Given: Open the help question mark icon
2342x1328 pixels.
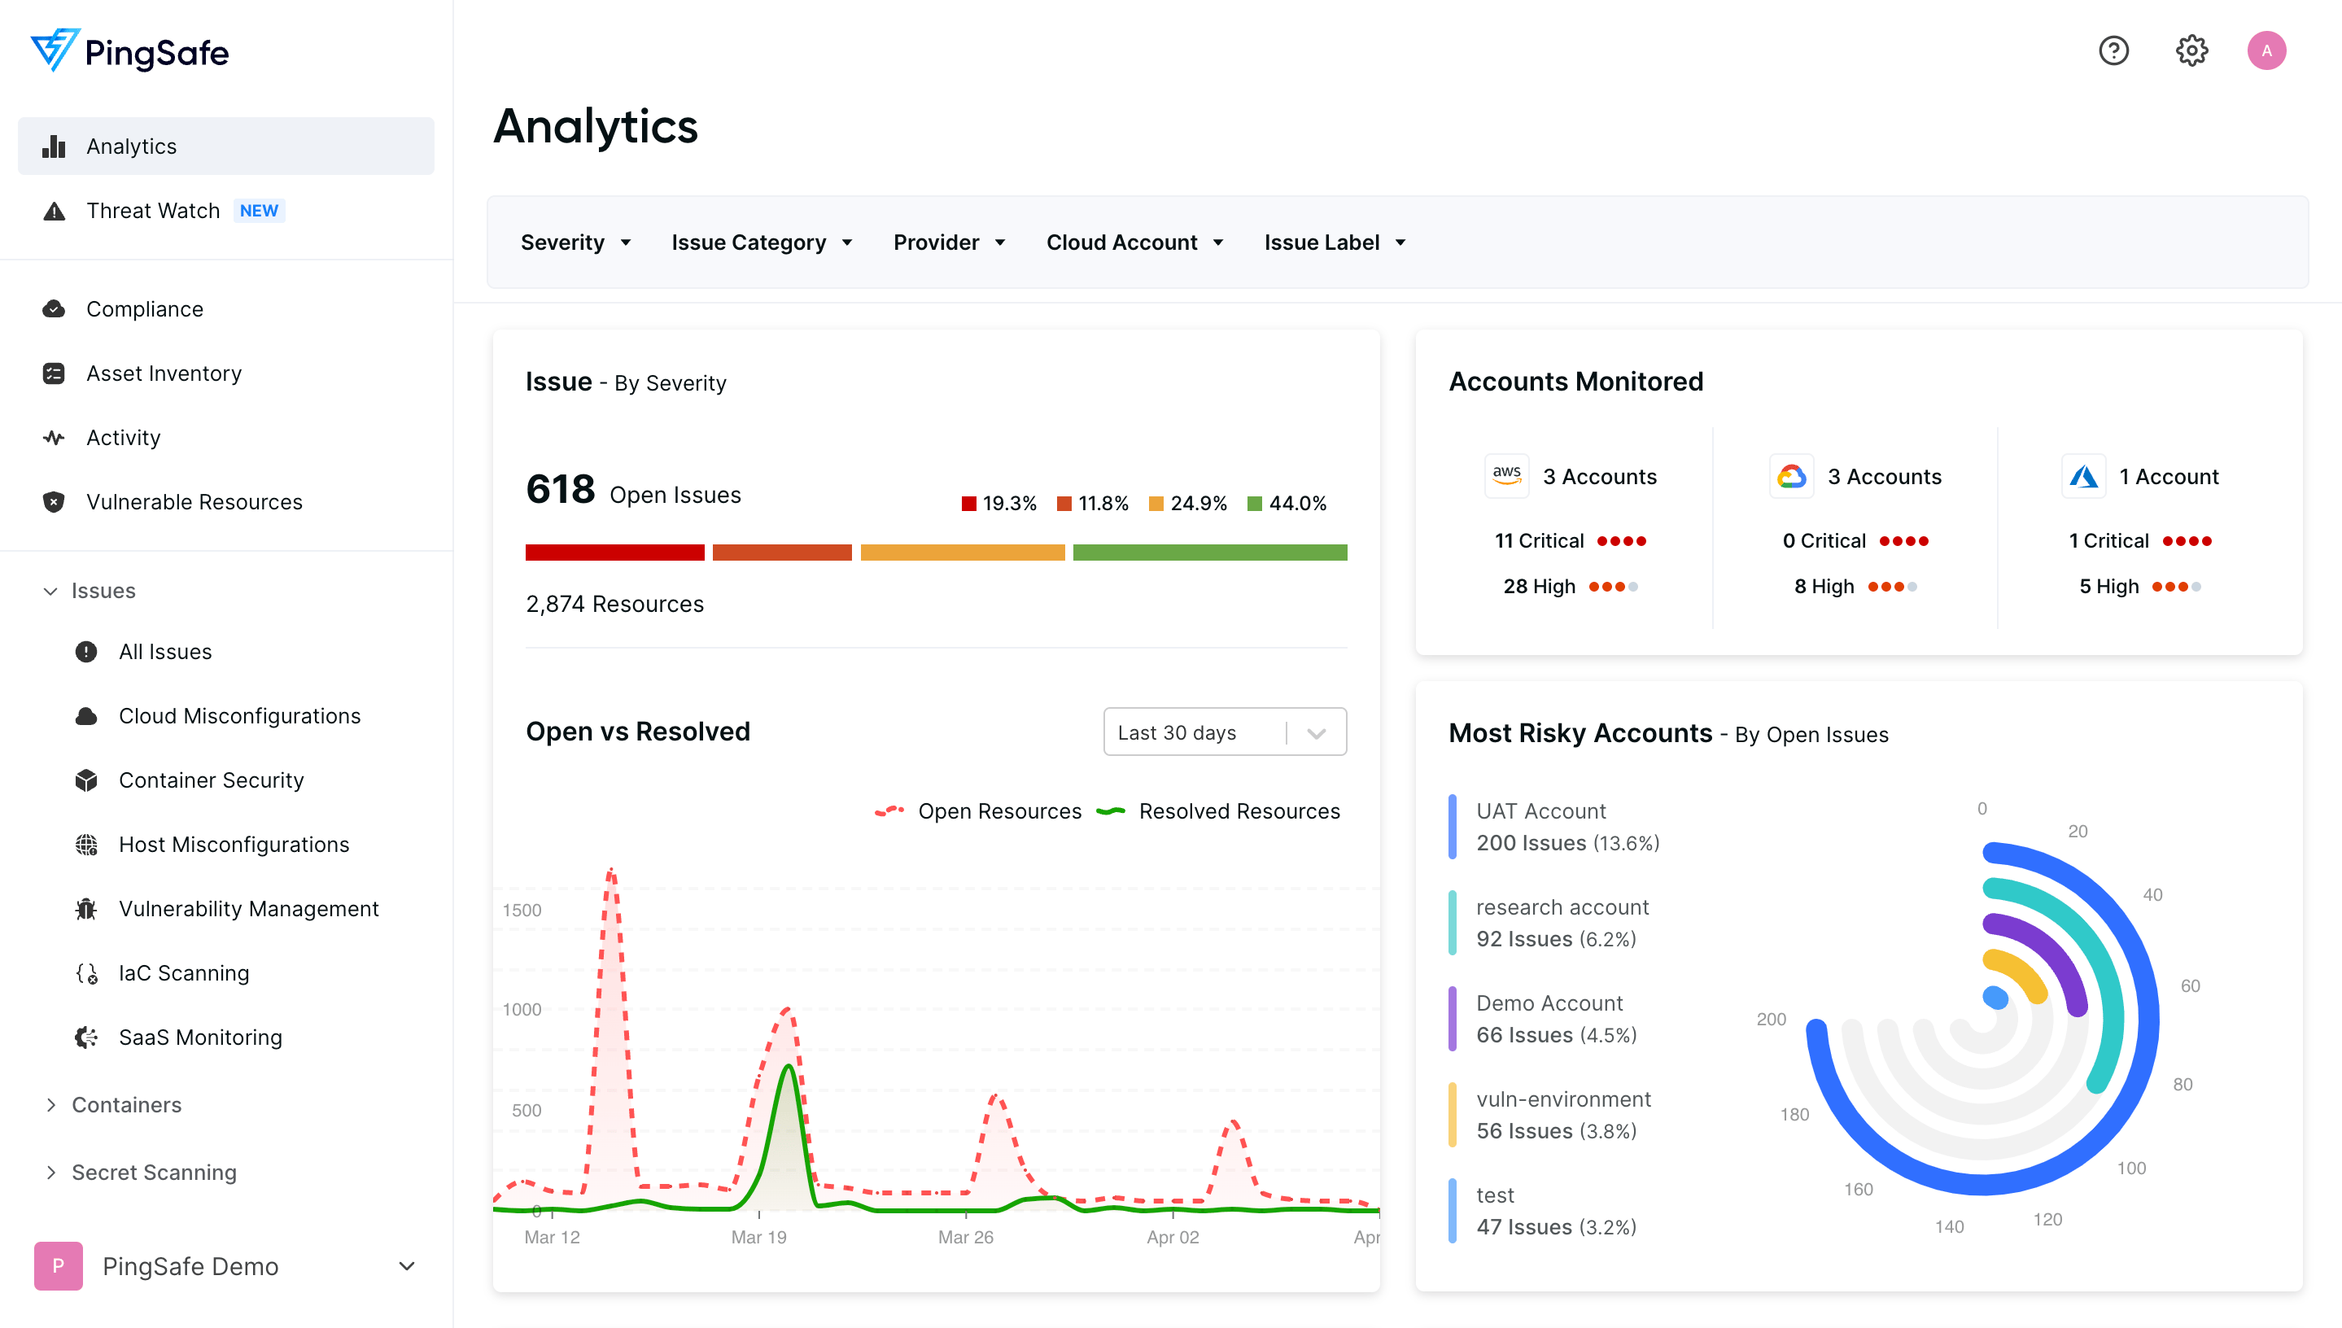Looking at the screenshot, I should [2113, 50].
